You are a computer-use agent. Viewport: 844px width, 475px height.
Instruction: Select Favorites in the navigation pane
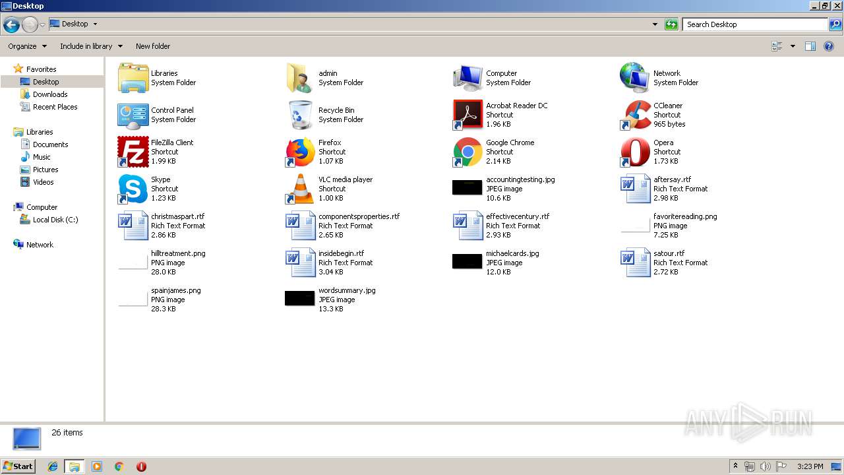[34, 69]
